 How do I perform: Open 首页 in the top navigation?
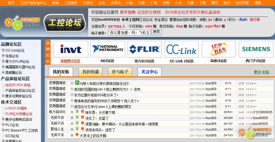coord(11,3)
